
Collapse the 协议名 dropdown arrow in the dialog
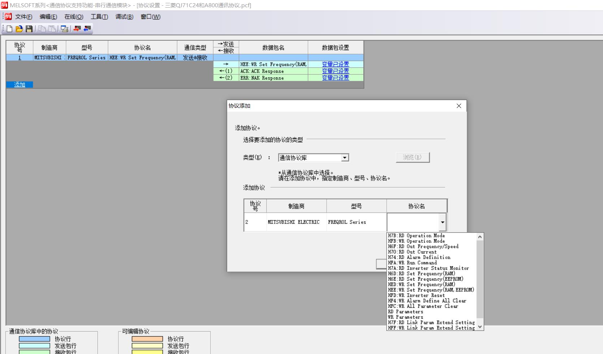[442, 222]
